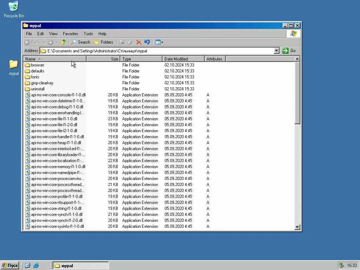Select api-ms-win-core-file-l1-1-0.dll file icon
The width and height of the screenshot is (360, 270).
point(27,119)
